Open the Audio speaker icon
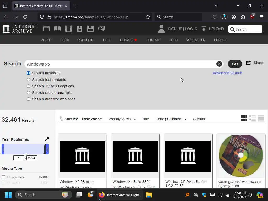 (x=80, y=29)
